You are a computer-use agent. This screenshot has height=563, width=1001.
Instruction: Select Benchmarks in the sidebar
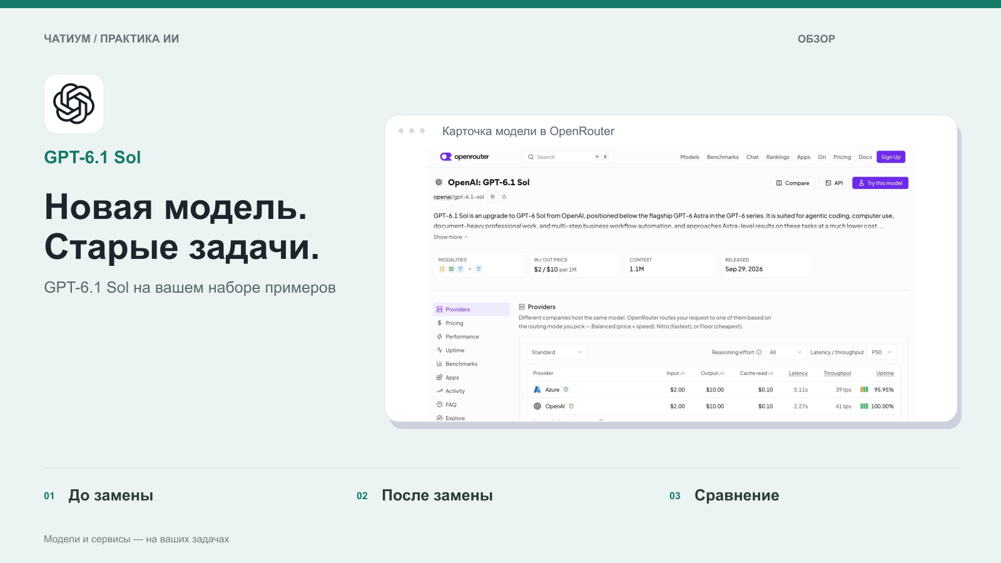coord(472,364)
